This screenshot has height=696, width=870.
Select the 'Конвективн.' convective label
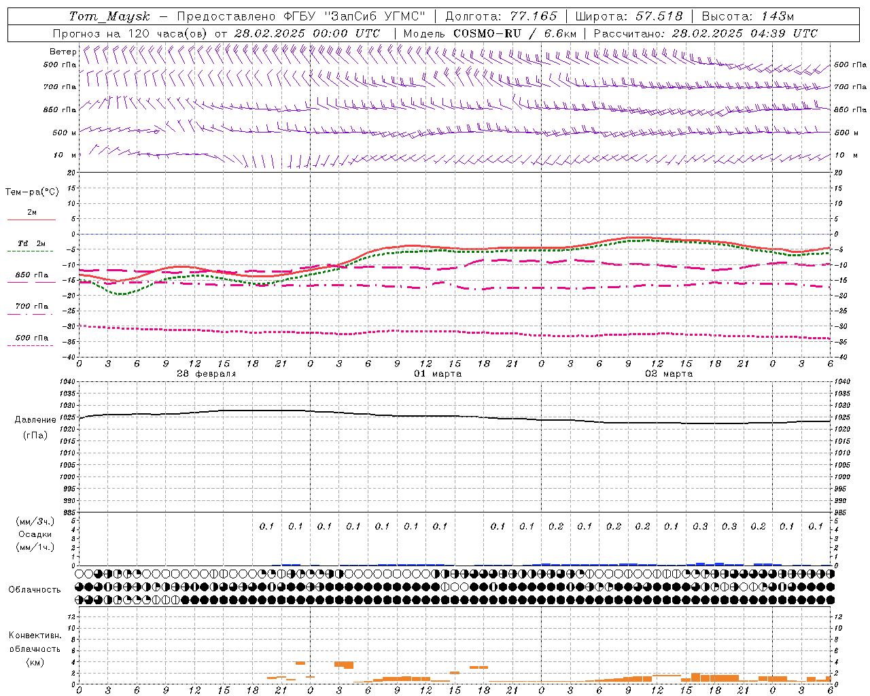[x=35, y=636]
